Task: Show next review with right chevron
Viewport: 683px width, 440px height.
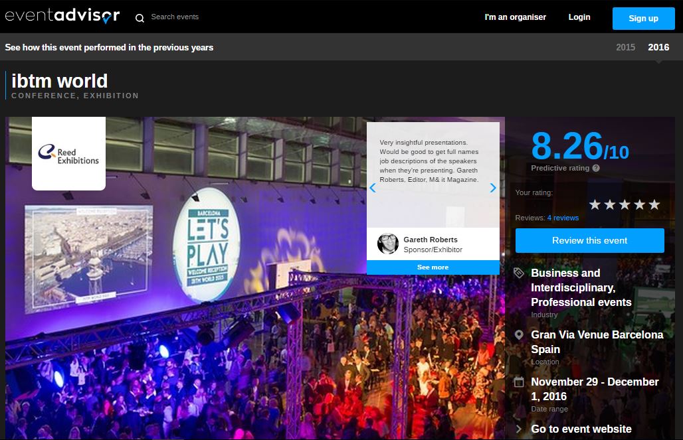Action: tap(492, 188)
